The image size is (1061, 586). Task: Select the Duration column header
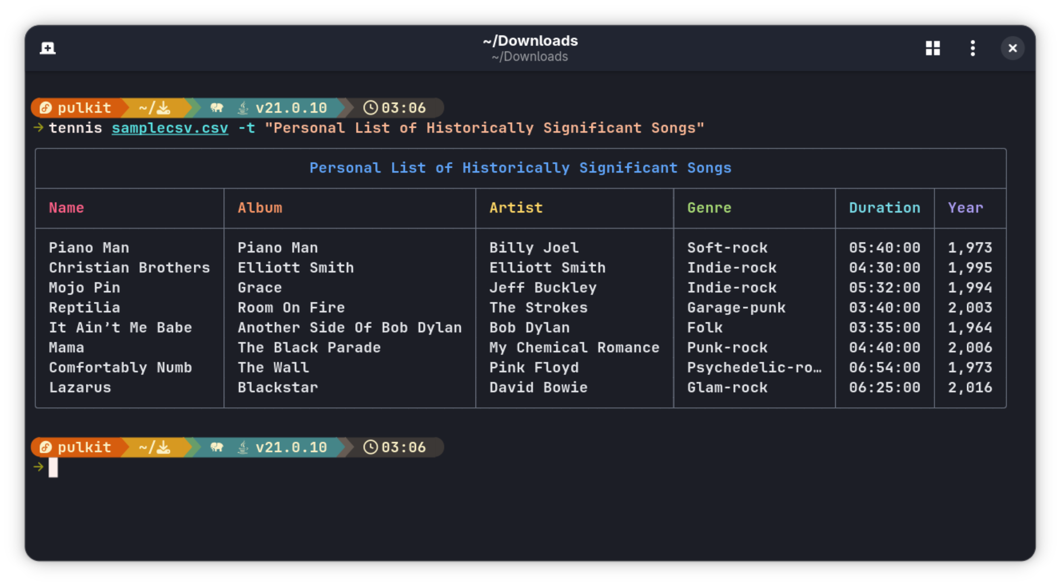[x=884, y=208]
